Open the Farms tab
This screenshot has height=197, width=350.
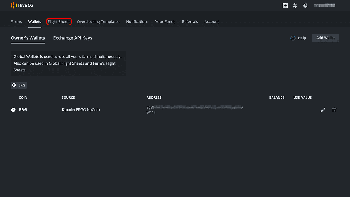tap(16, 22)
